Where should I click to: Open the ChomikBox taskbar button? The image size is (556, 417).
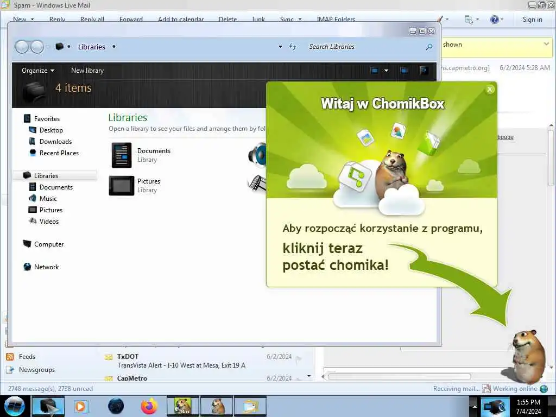pos(183,406)
